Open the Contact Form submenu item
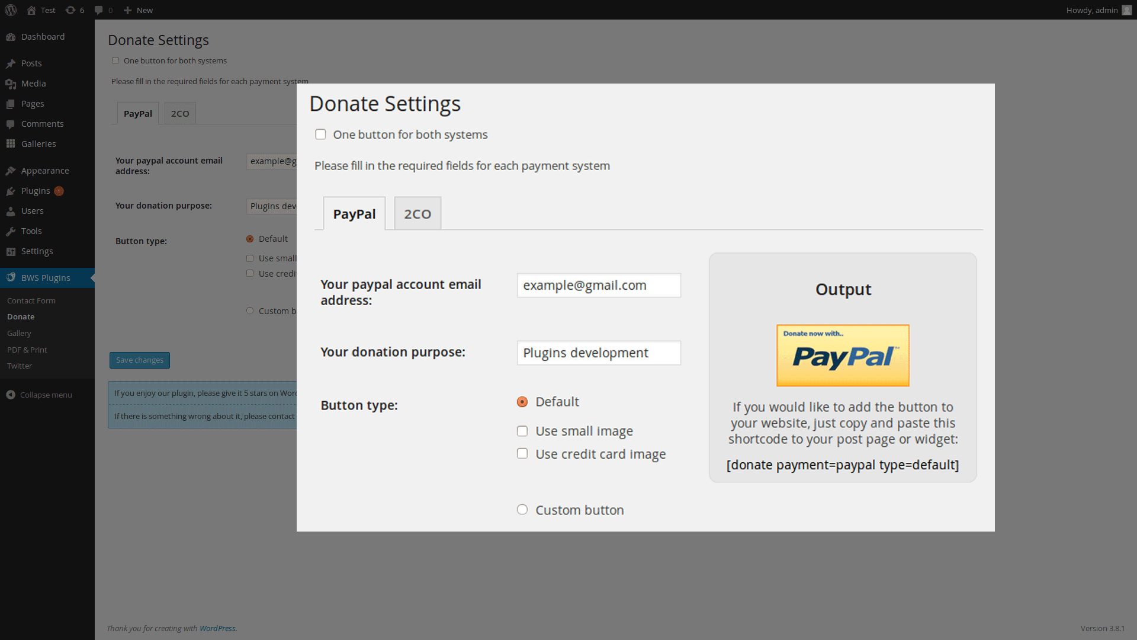The height and width of the screenshot is (640, 1137). (x=31, y=300)
